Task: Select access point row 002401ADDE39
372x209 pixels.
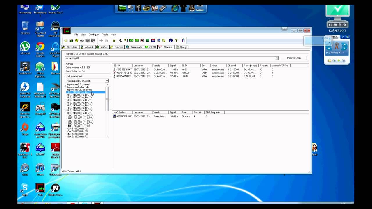Action: coord(201,73)
